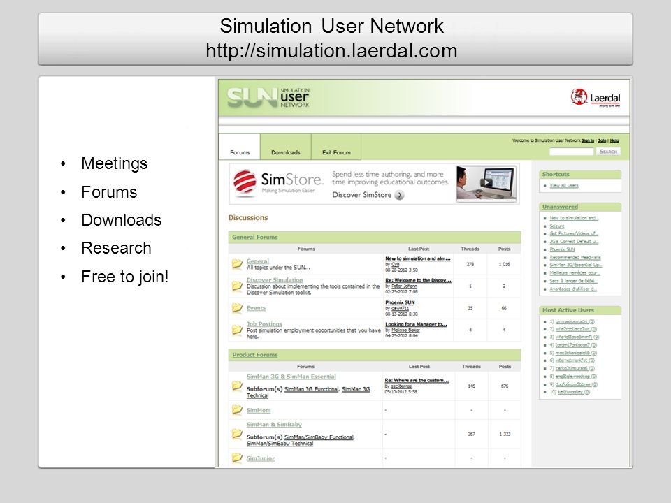Image resolution: width=671 pixels, height=503 pixels.
Task: Open the SimMan/SimBaby Functional subforum link
Action: pyautogui.click(x=319, y=437)
